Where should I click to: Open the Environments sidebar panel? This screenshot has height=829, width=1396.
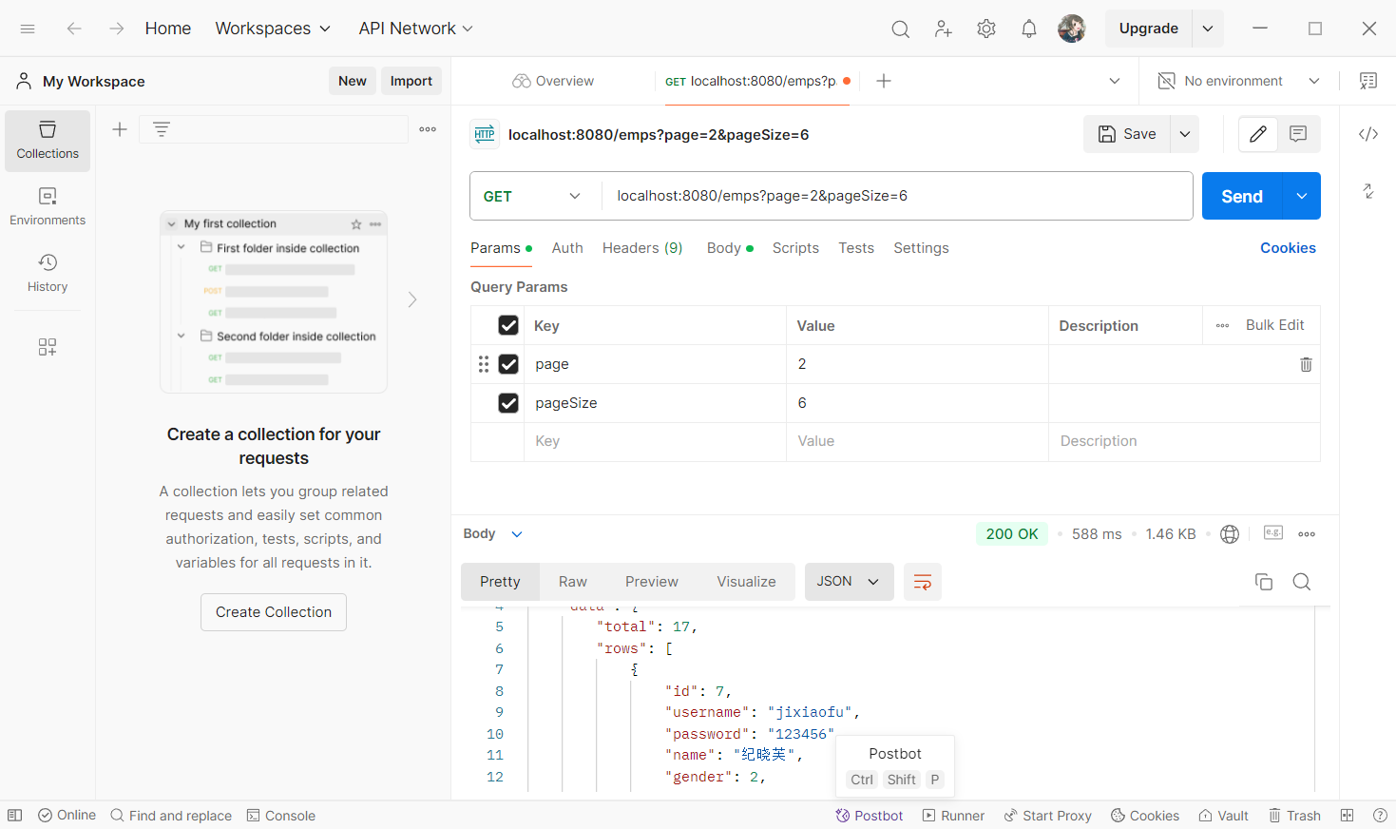[x=48, y=207]
